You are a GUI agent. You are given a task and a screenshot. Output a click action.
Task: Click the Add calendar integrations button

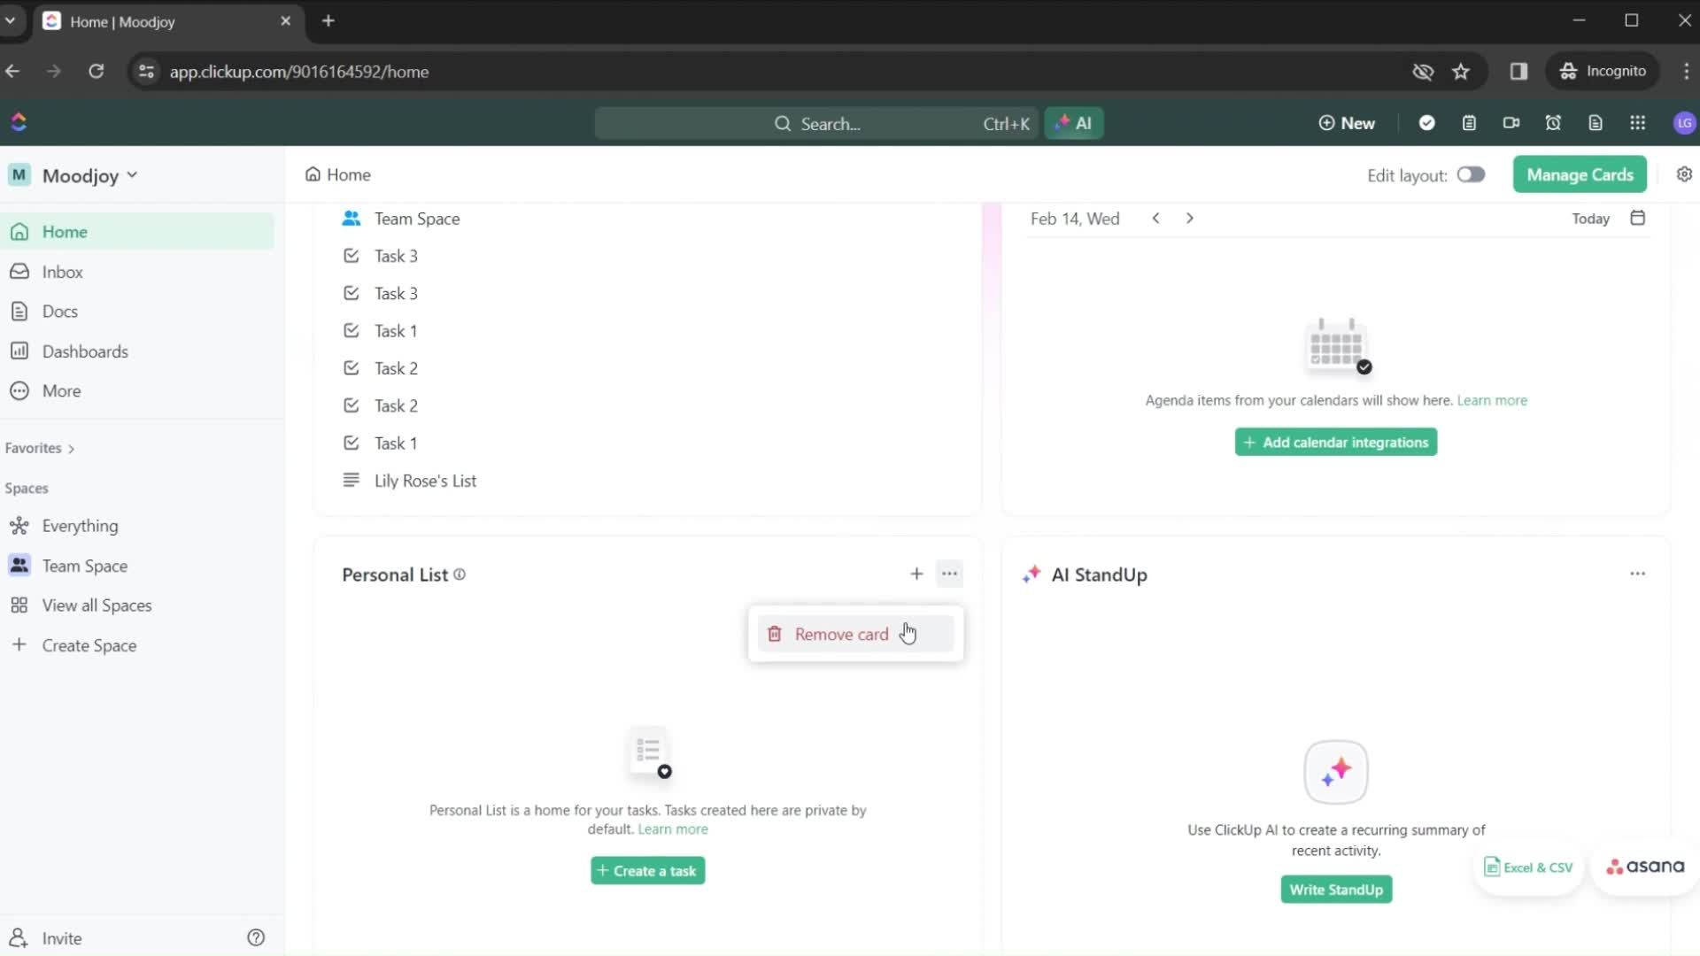[1334, 443]
